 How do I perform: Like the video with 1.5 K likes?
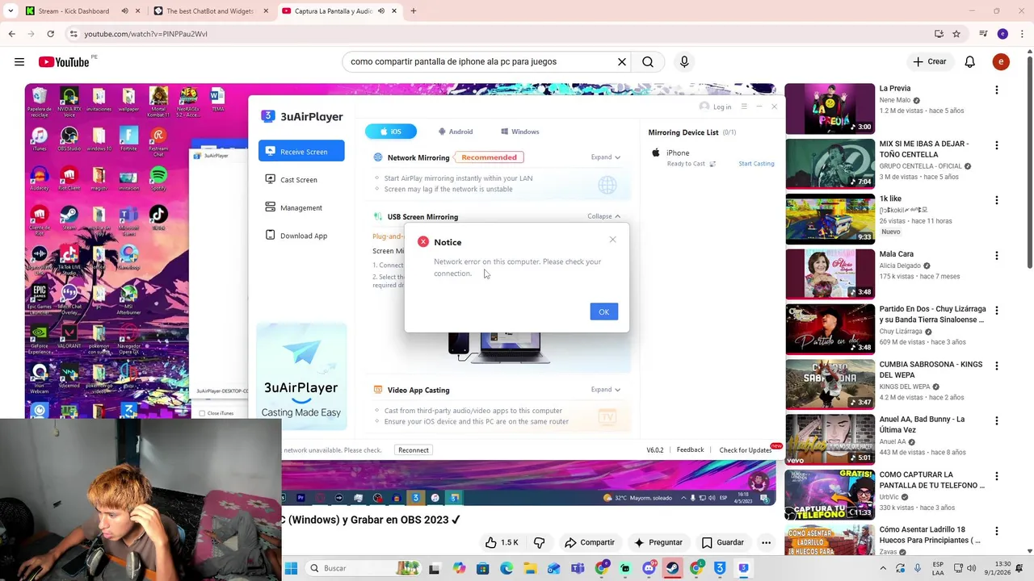click(x=502, y=542)
